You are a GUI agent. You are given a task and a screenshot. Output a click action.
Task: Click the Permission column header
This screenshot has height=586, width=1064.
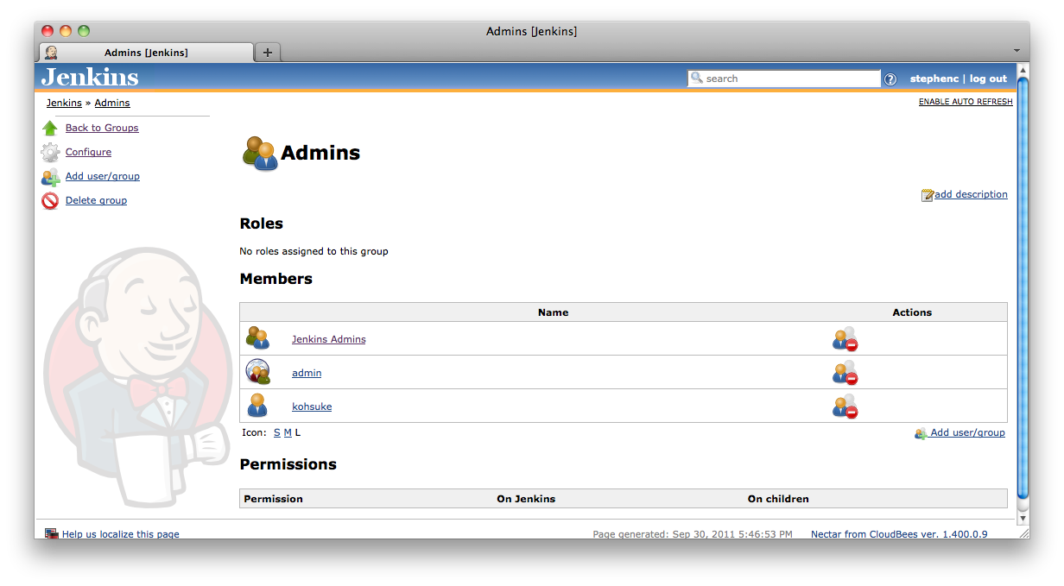click(x=274, y=499)
